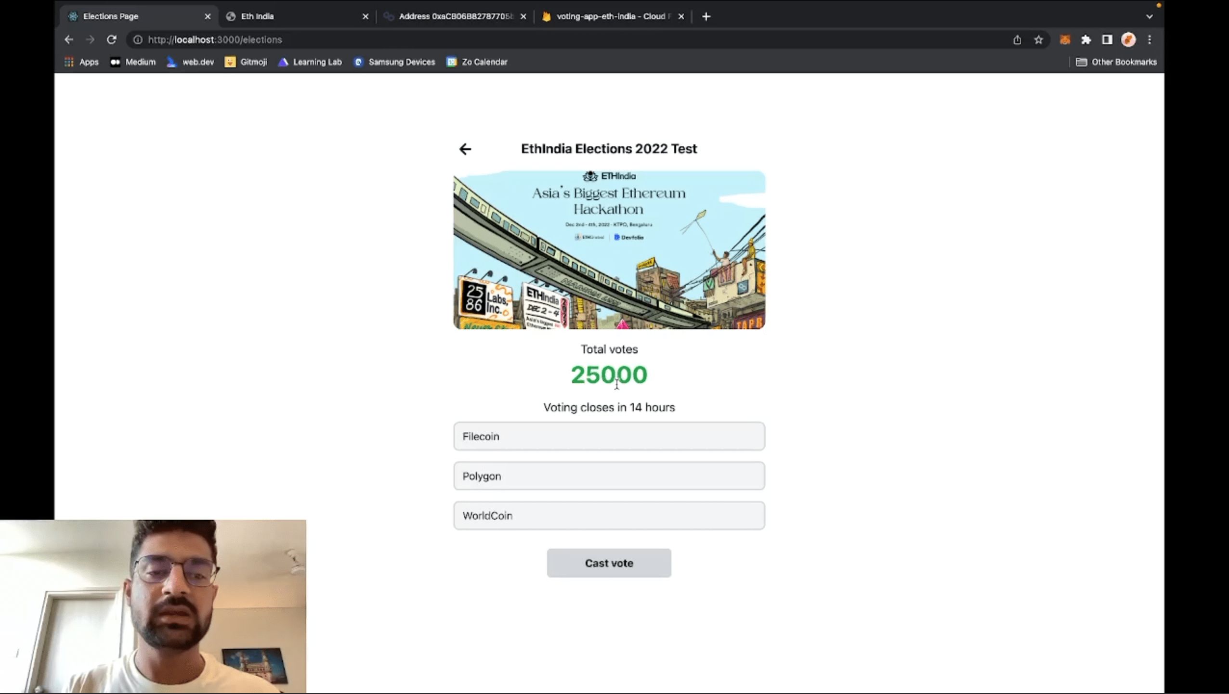The image size is (1229, 694).
Task: Open the Gitmoji bookmark
Action: coord(246,62)
